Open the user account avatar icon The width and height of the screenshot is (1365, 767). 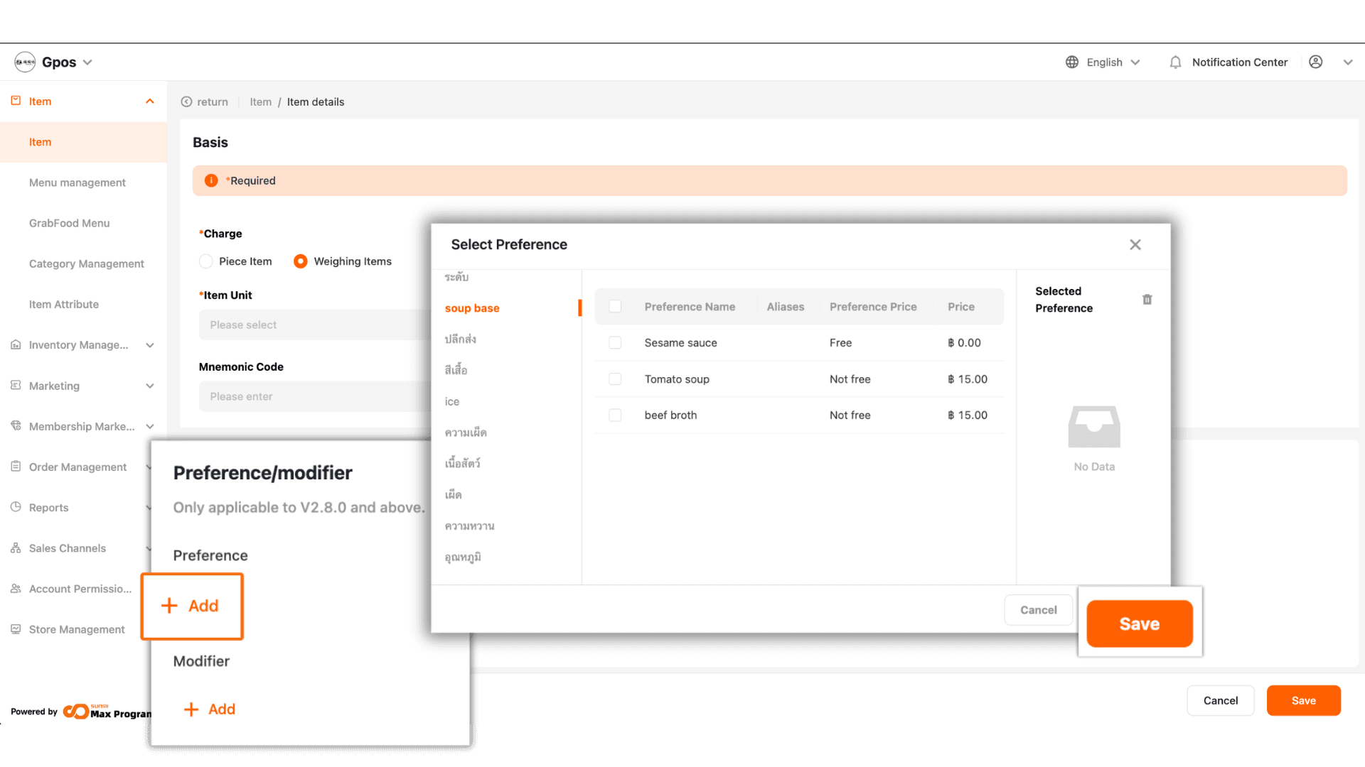pyautogui.click(x=1316, y=62)
